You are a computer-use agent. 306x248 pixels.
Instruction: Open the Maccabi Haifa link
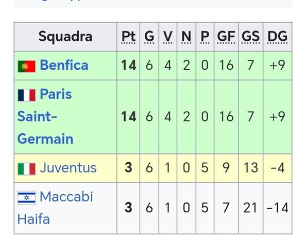coord(55,208)
